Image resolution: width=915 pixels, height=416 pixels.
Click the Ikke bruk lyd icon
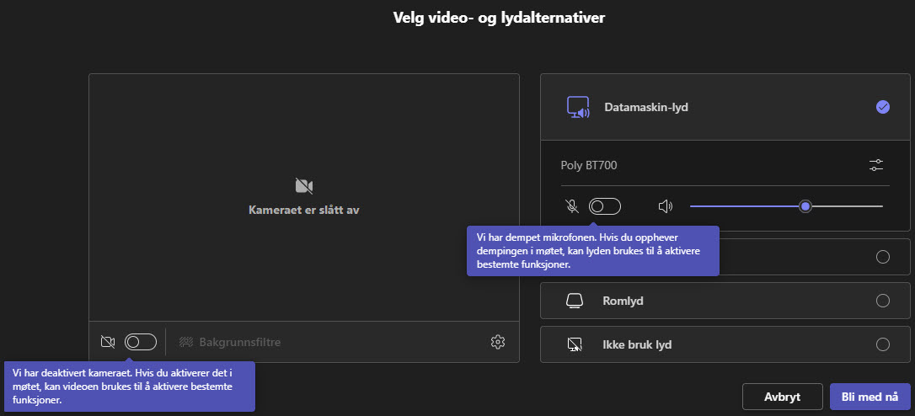pyautogui.click(x=575, y=344)
